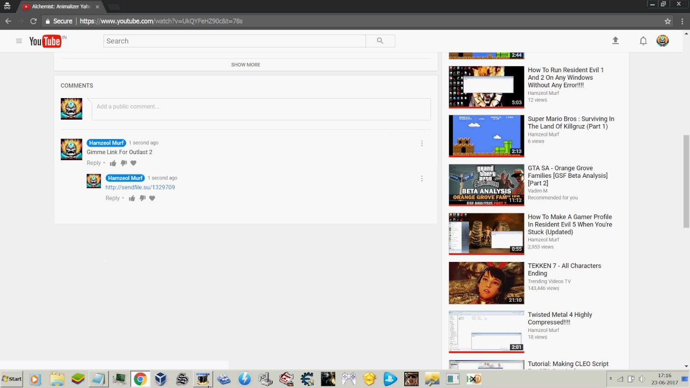Dislike the sendfile link reply
Viewport: 690px width, 388px height.
[x=142, y=198]
